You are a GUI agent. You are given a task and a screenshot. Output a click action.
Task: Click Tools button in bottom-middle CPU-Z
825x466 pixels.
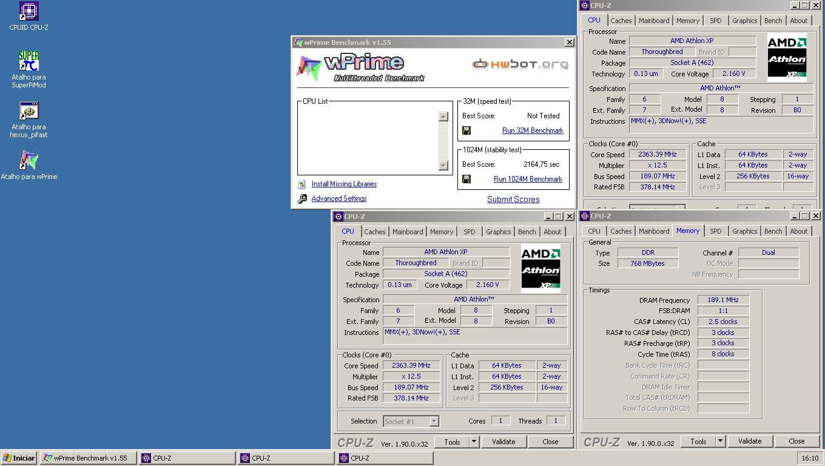click(x=452, y=442)
